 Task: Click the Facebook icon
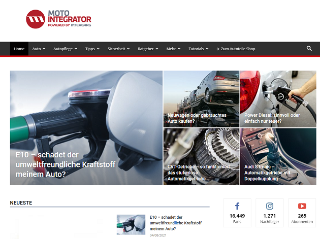point(237,206)
